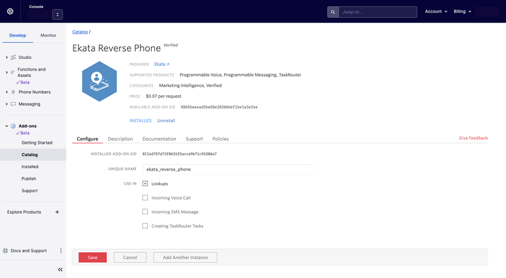Enable Creating TaskRouter Tasks checkbox
This screenshot has height=278, width=506.
click(x=145, y=226)
